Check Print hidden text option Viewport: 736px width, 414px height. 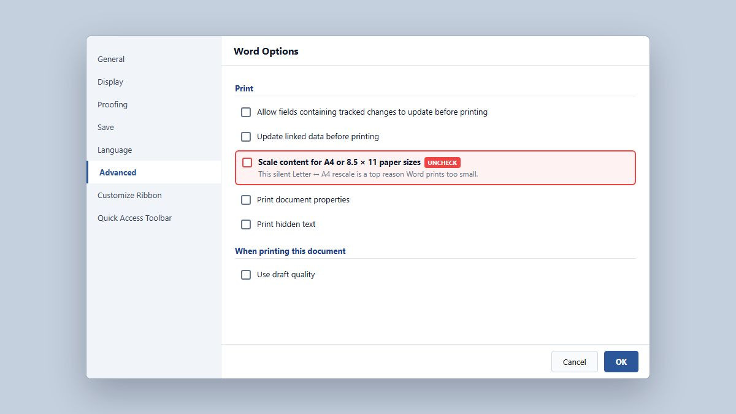coord(246,224)
